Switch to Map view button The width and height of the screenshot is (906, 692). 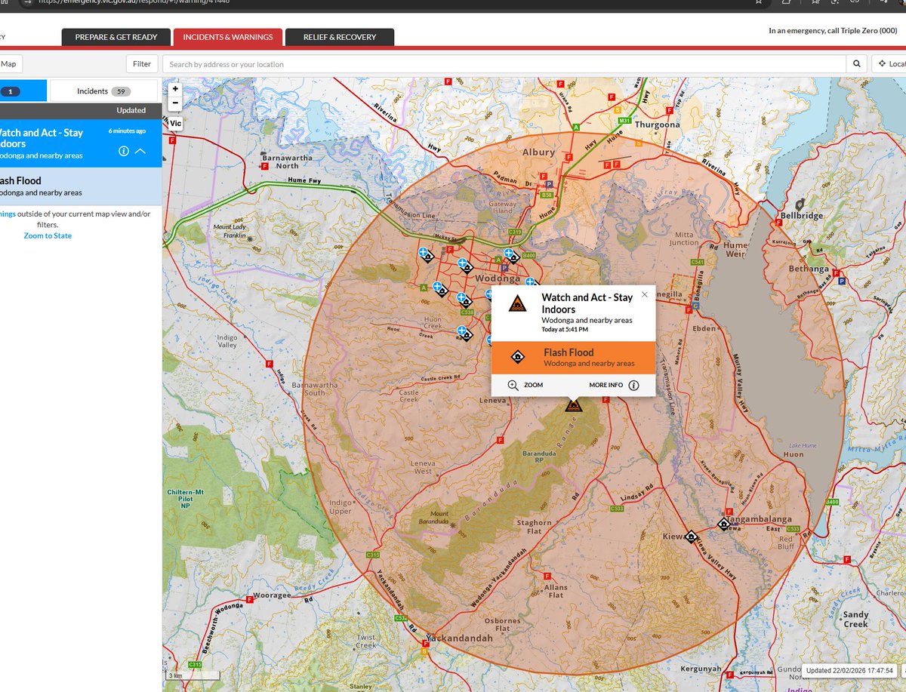(x=11, y=64)
